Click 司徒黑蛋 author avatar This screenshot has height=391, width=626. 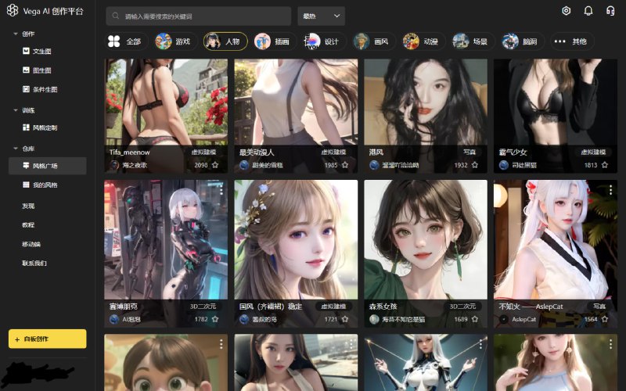(504, 165)
